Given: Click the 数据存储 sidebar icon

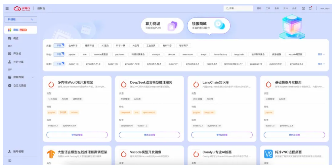Looking at the screenshot, I should (x=10, y=77).
